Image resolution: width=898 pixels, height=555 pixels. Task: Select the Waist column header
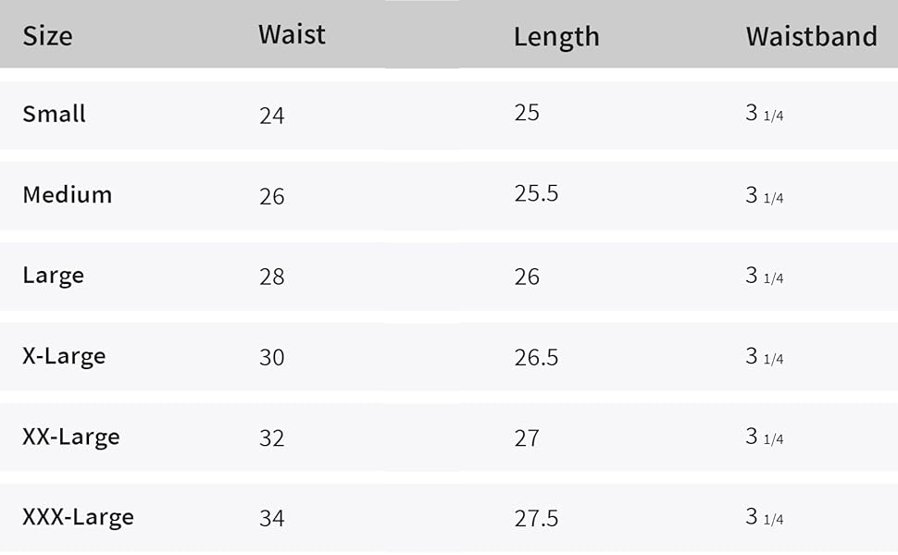click(x=292, y=34)
